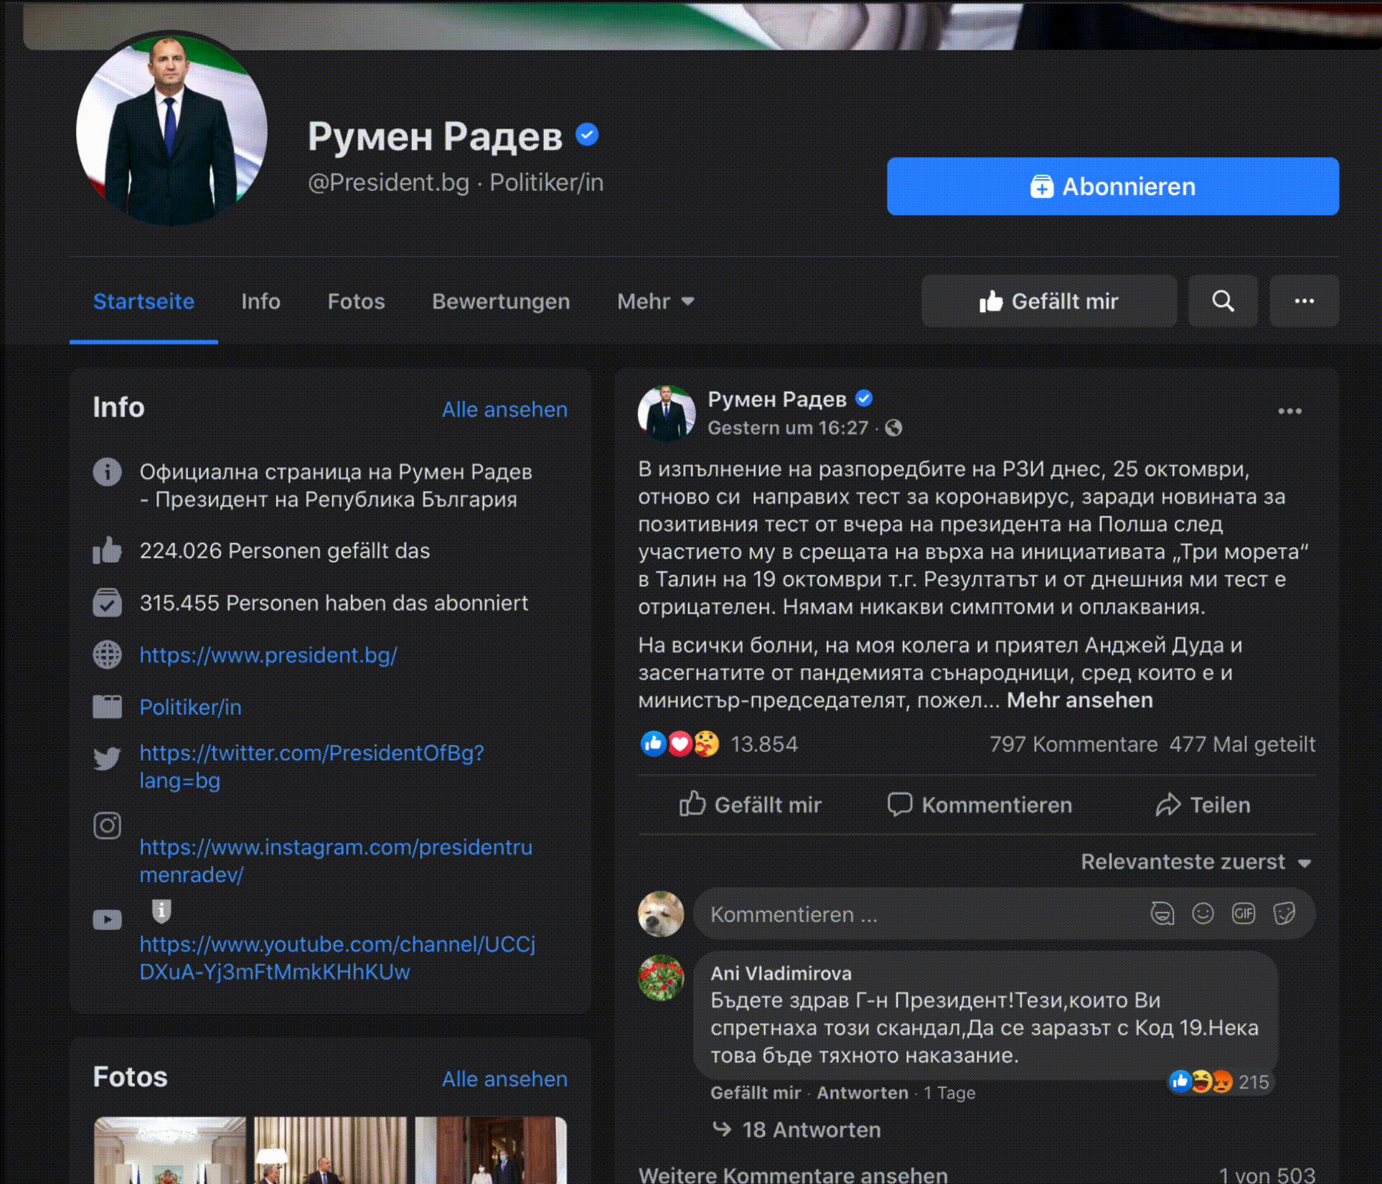
Task: Focus the Kommentieren comment input field
Action: (x=1004, y=914)
